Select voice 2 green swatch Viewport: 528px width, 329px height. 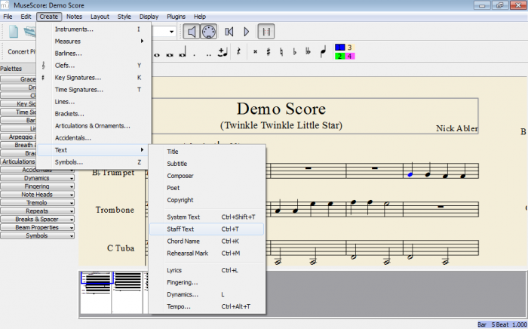[x=339, y=56]
